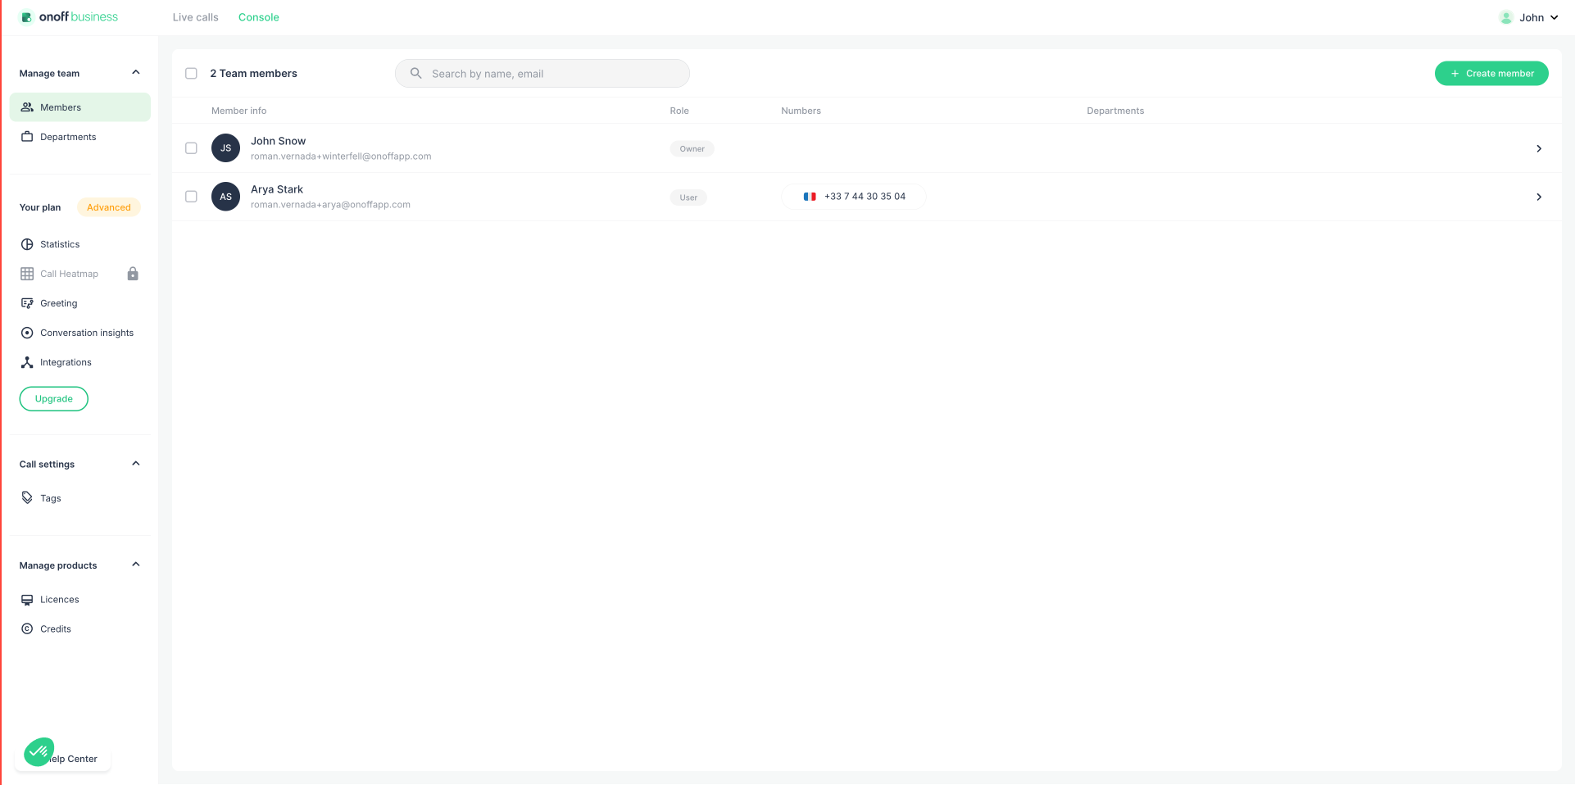Open Tags under Call settings
This screenshot has height=785, width=1575.
80,498
